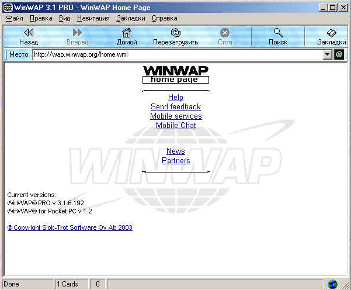Click the '0' status bar counter
This screenshot has width=351, height=290.
point(98,284)
